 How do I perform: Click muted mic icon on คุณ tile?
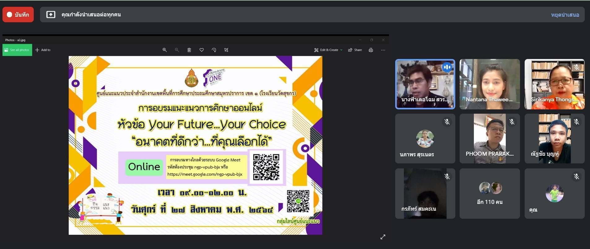pyautogui.click(x=576, y=176)
